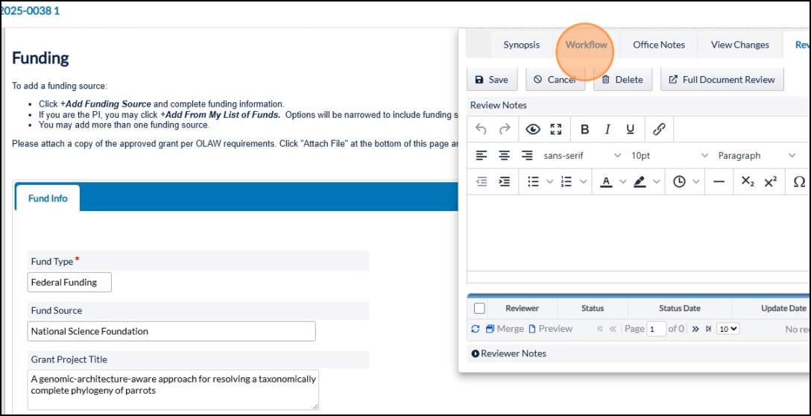This screenshot has width=811, height=416.
Task: Switch to the View Changes tab
Action: [x=740, y=45]
